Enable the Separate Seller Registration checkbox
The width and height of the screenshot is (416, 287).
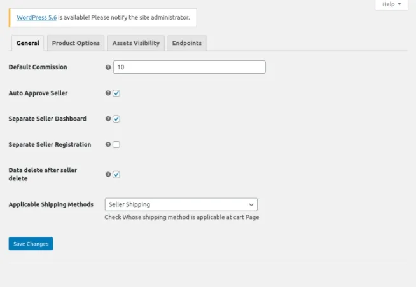pyautogui.click(x=116, y=144)
